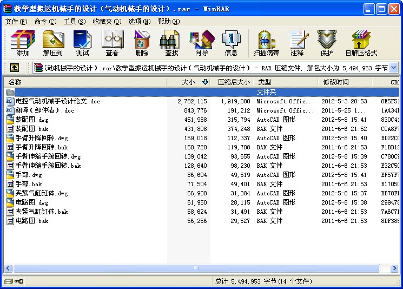The height and width of the screenshot is (289, 403).
Task: Go up one folder level button
Action: [x=15, y=68]
